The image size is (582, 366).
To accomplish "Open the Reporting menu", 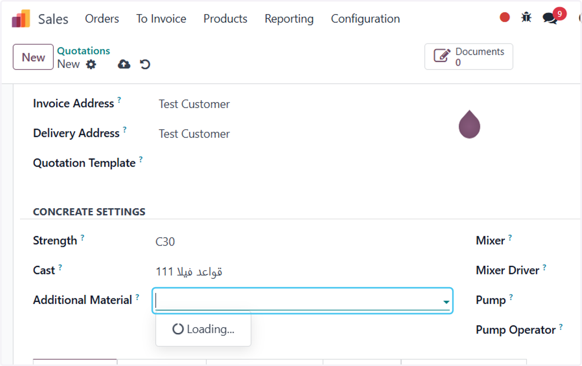I will pos(289,19).
